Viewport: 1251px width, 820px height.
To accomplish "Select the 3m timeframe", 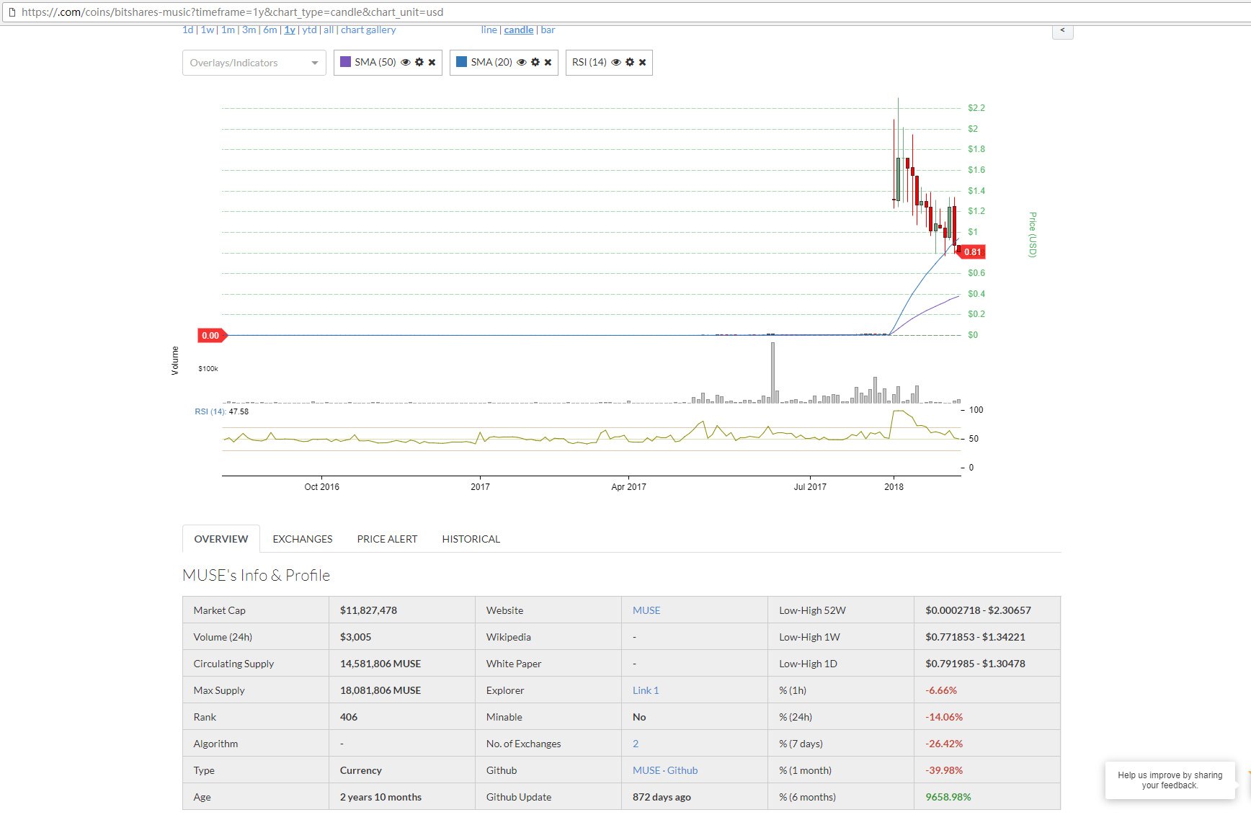I will (x=249, y=30).
